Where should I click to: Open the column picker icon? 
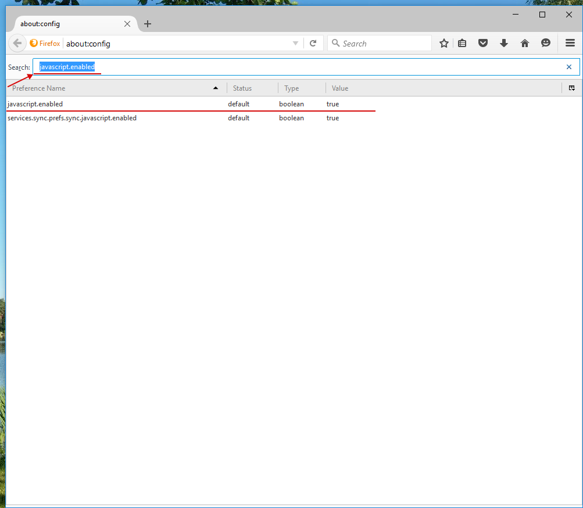coord(572,88)
